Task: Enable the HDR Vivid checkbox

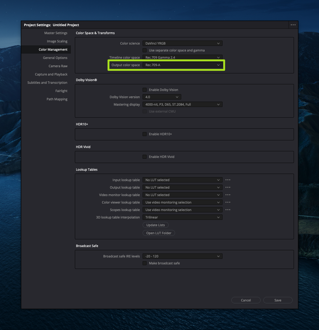Action: click(x=144, y=157)
